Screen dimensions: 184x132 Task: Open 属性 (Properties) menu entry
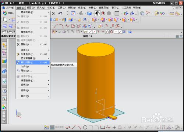(x=33, y=71)
